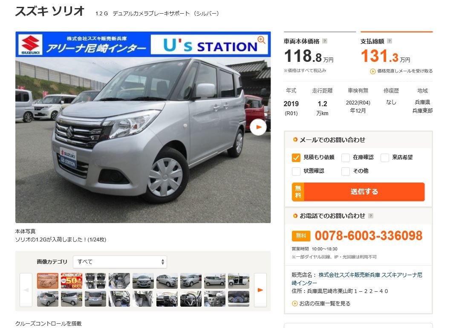
Task: Select the 車両本体価格 price tab
Action: point(320,53)
